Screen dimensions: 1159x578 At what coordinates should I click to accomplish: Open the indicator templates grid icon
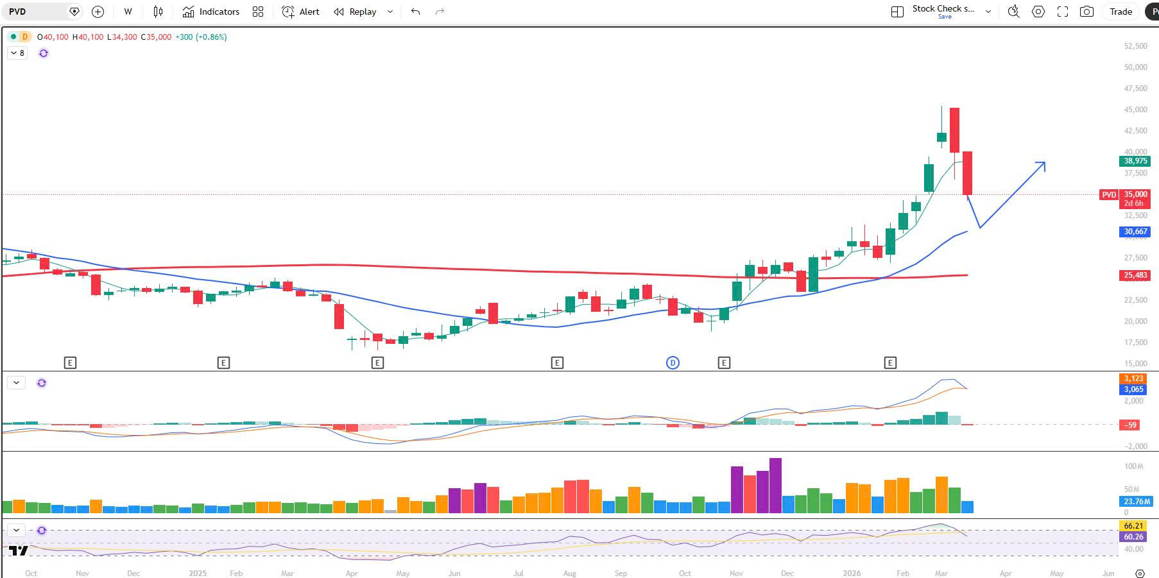[x=258, y=12]
